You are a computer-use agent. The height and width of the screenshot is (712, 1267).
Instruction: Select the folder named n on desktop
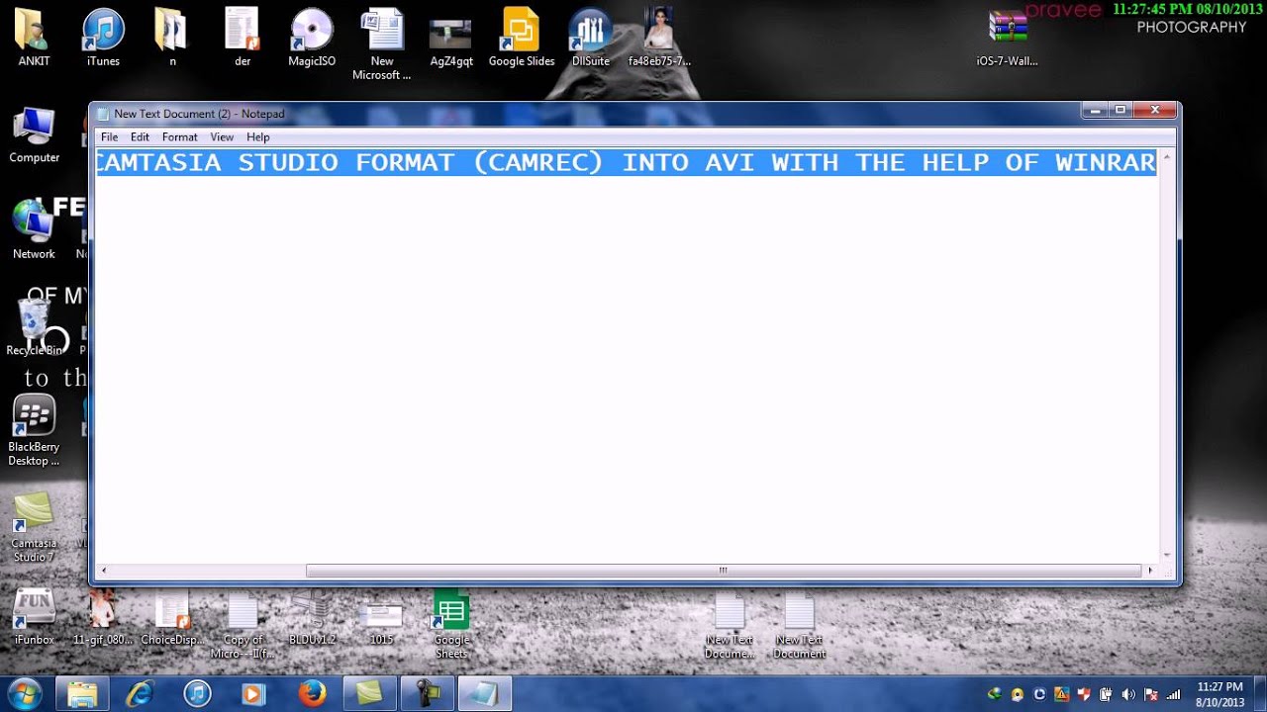coord(172,38)
